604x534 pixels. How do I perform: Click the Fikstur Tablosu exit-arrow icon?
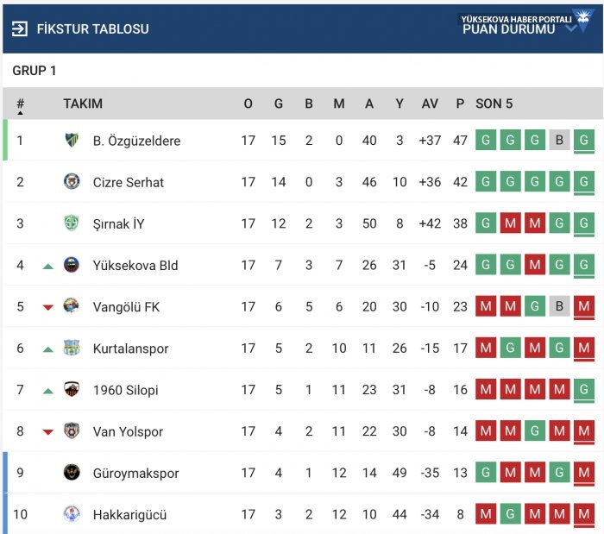[x=19, y=28]
